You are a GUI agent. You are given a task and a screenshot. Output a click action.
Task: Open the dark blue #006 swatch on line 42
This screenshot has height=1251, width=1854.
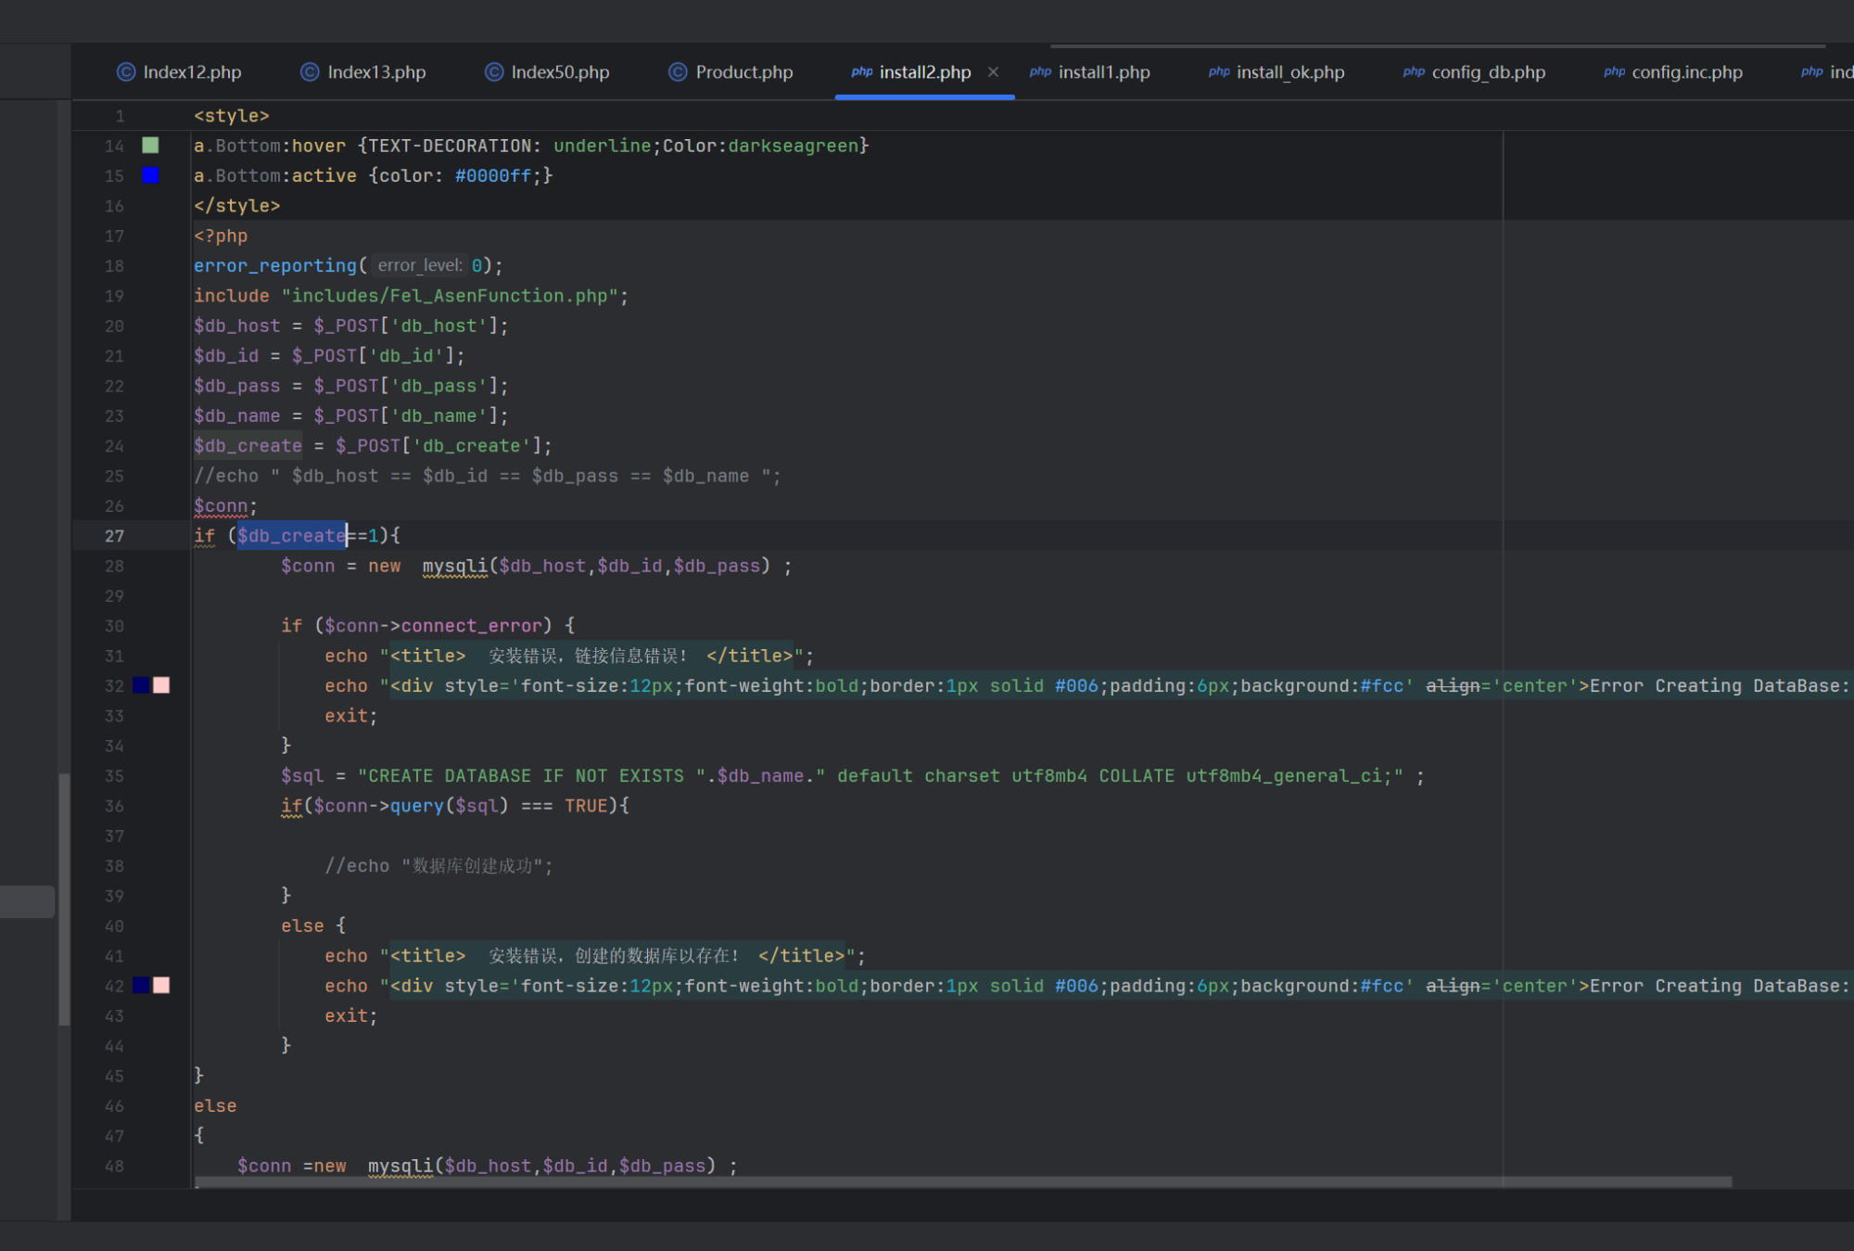pyautogui.click(x=141, y=986)
